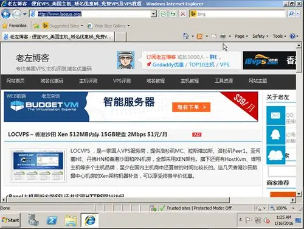Open the Tools menu
The height and width of the screenshot is (229, 304).
(x=279, y=37)
